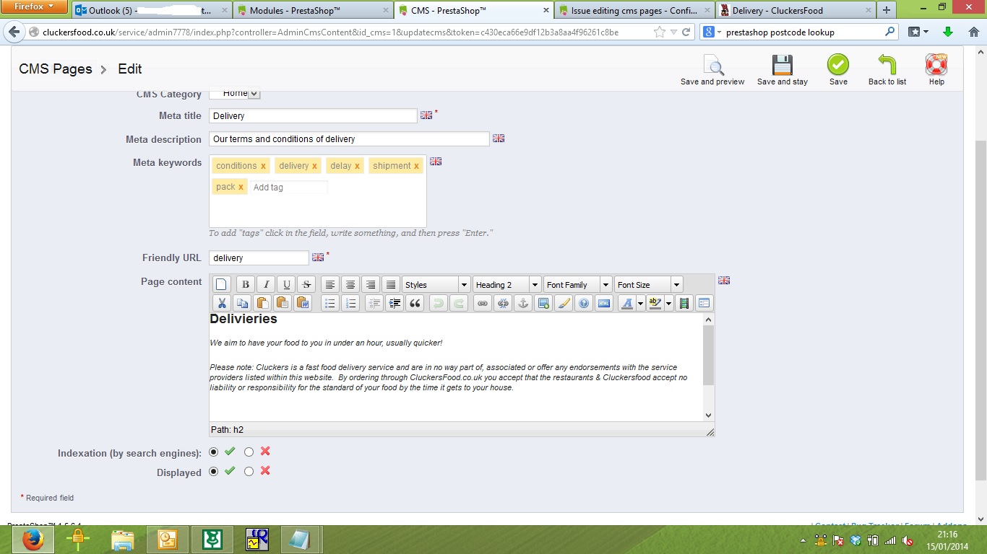
Task: Set Displayed to no
Action: [249, 471]
